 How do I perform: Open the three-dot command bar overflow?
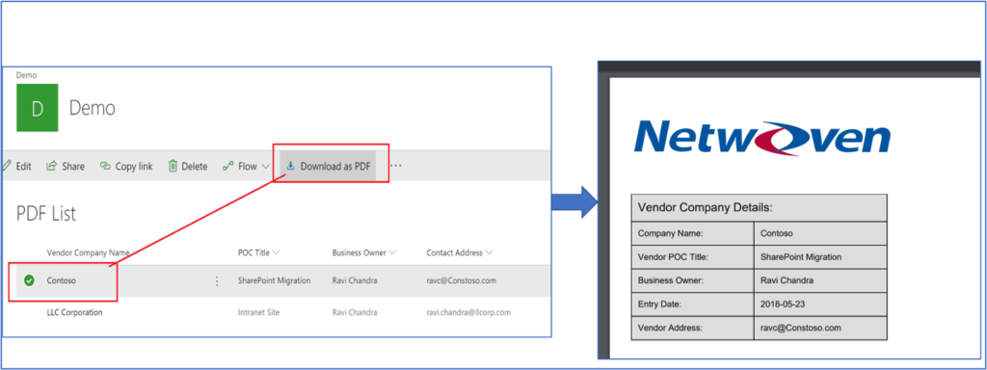pos(396,166)
